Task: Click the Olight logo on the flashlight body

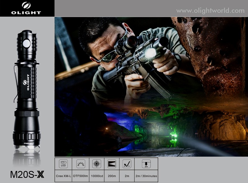Action: 26,82
